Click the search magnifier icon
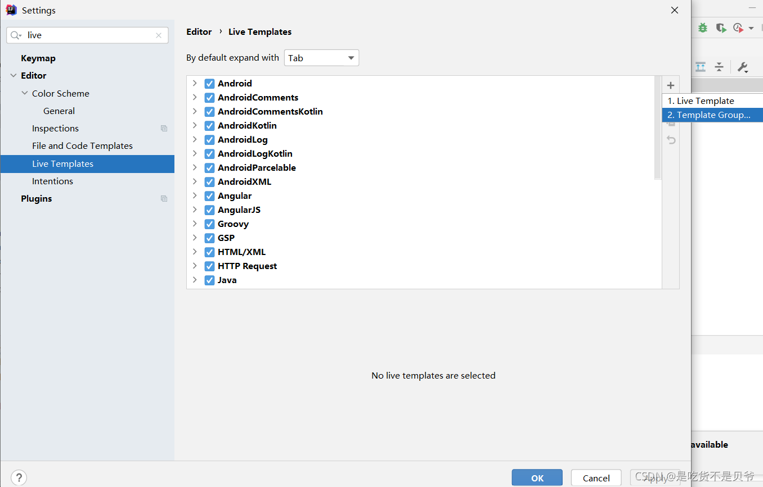 16,35
